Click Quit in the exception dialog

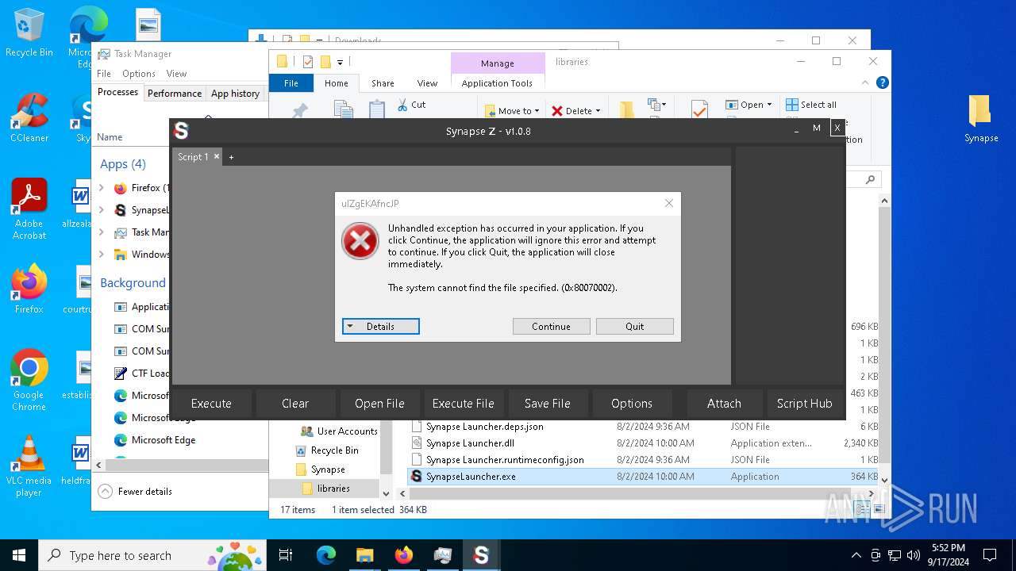pos(634,327)
